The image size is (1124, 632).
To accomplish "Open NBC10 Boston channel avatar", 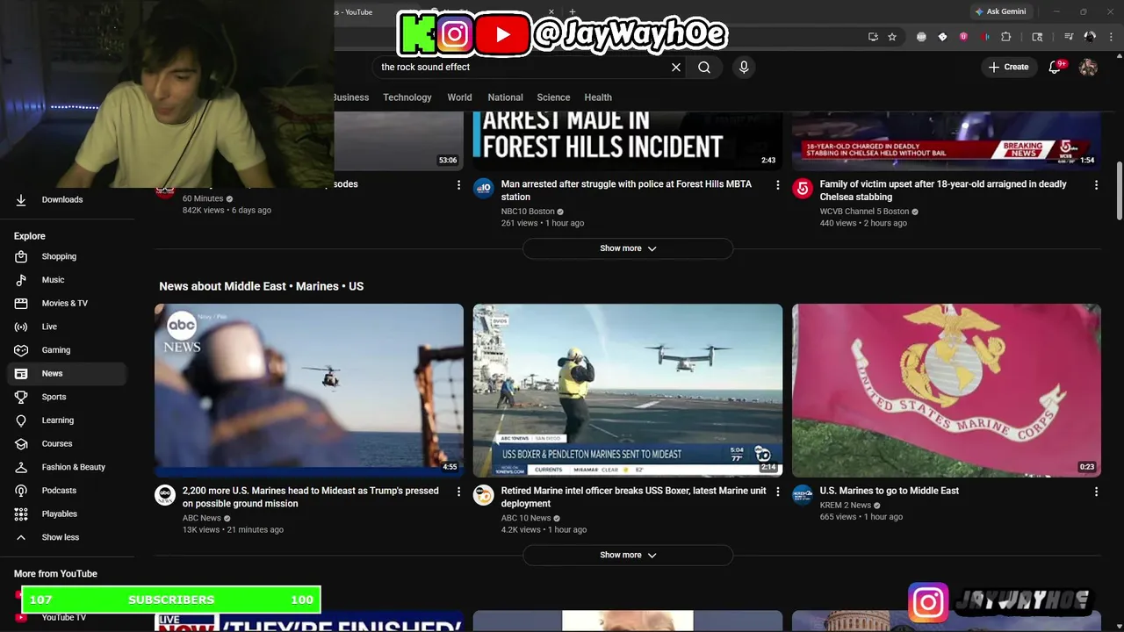I will (x=484, y=188).
